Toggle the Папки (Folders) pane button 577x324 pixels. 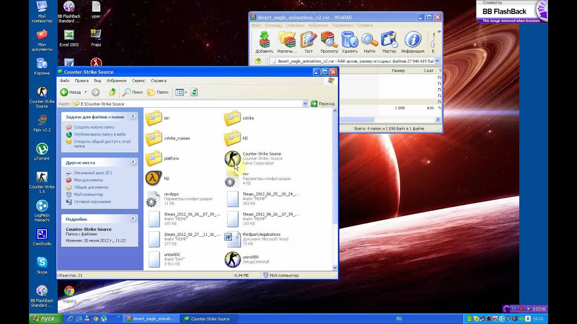158,92
